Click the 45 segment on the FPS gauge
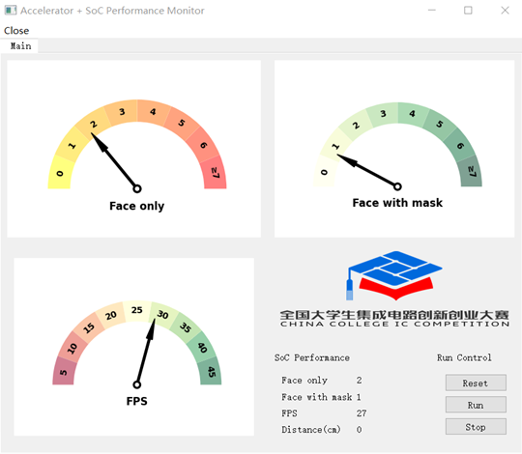Screen dimensions: 522x454 coord(211,371)
